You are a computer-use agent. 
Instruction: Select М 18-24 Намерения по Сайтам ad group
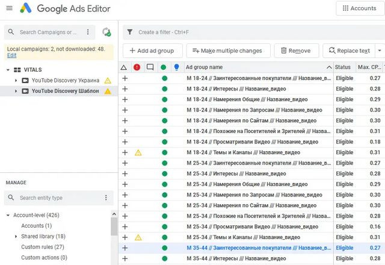251,120
